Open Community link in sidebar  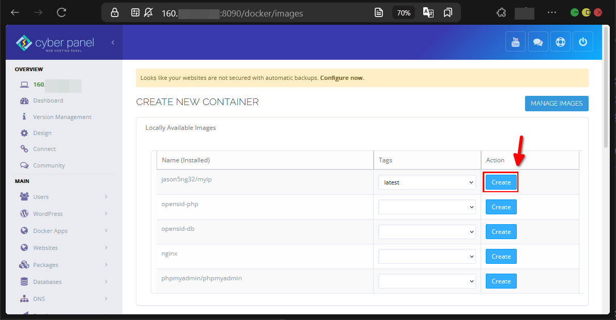pos(49,166)
